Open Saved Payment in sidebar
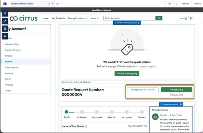This screenshot has height=133, width=203. (x=13, y=50)
